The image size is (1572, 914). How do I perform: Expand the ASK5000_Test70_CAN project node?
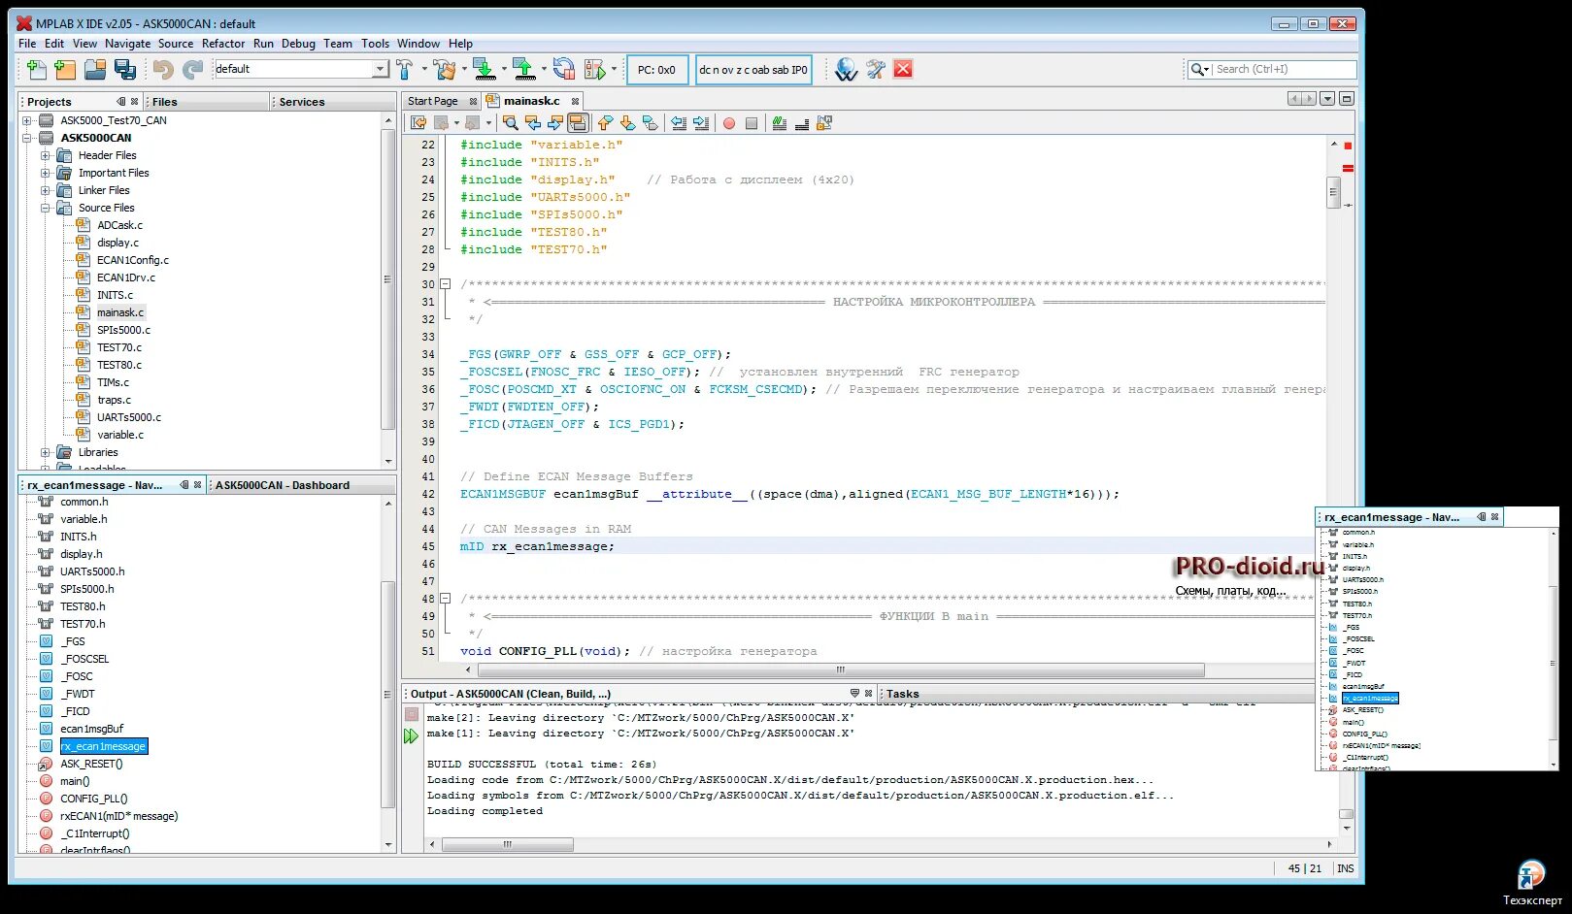pyautogui.click(x=27, y=120)
